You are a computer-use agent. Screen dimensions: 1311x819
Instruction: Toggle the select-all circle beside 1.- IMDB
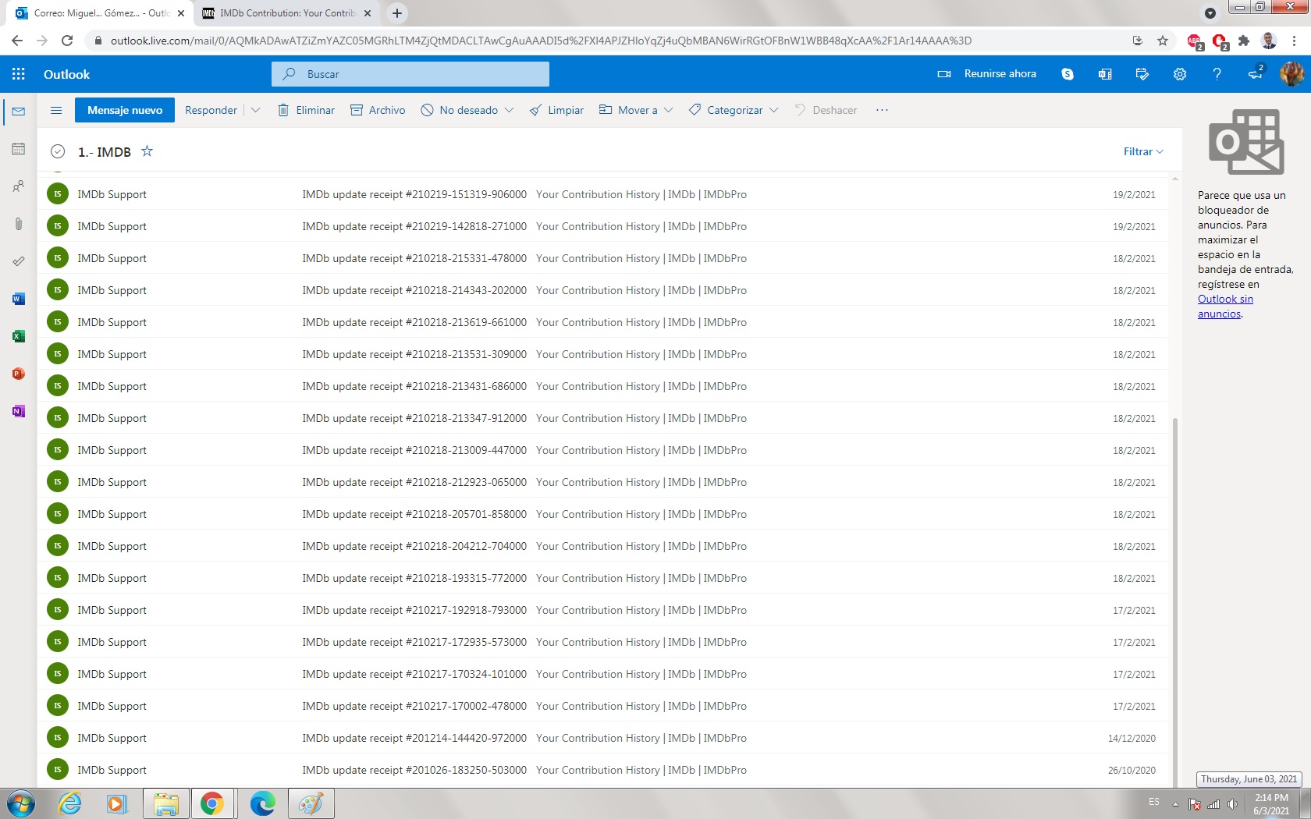[x=58, y=152]
